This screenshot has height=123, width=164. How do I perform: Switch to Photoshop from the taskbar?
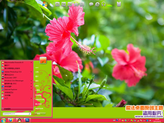[x=27, y=120]
